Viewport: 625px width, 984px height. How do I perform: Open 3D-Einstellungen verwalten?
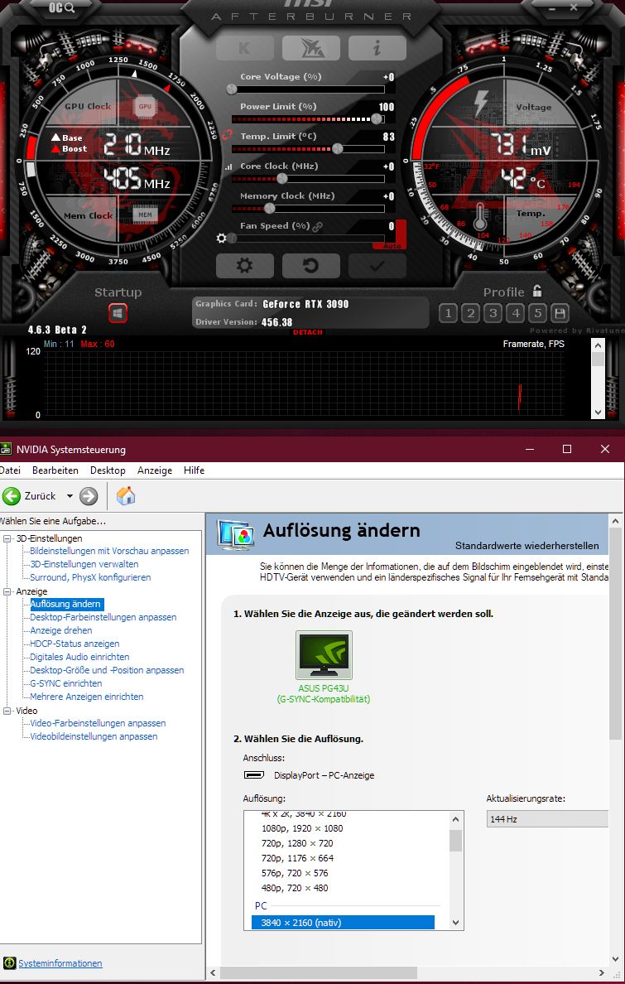(84, 564)
